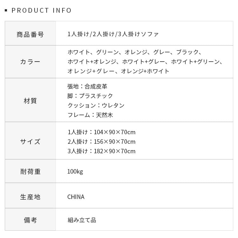
Task: Click the オレンジ+グレー、オレンジ+ホワイト line
Action: [x=118, y=71]
